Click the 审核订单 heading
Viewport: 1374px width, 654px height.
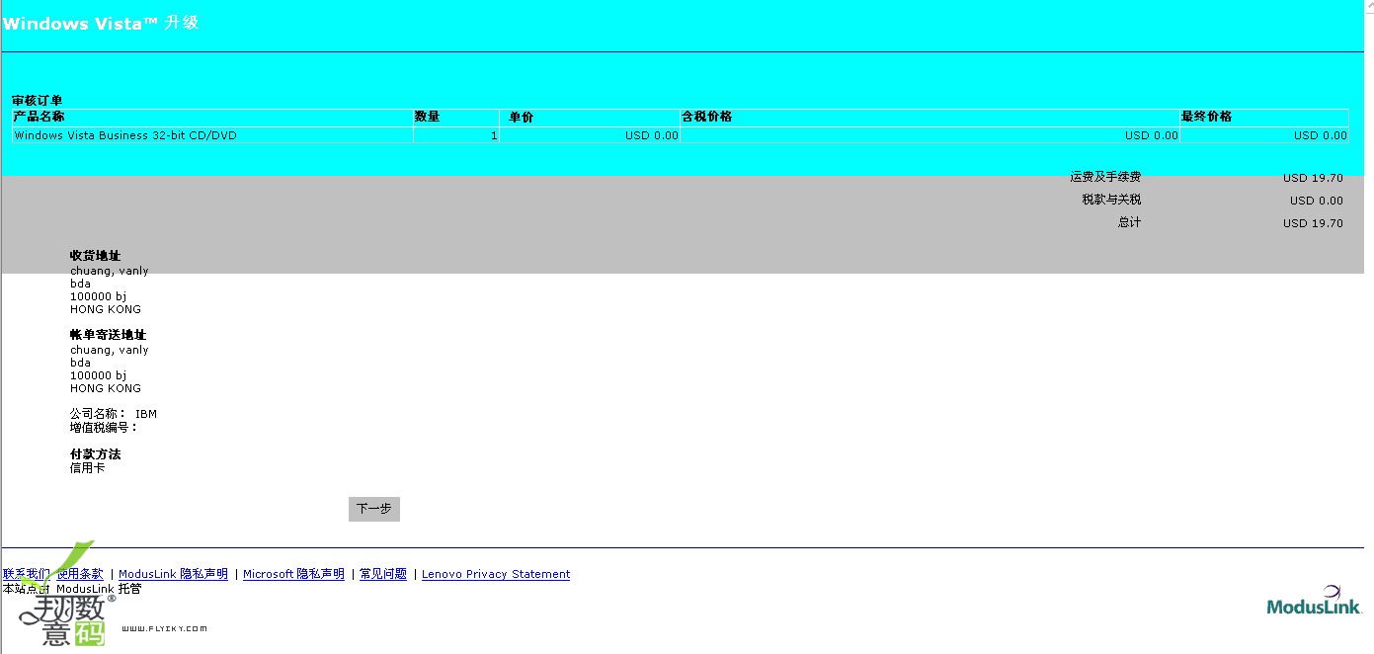(x=38, y=101)
